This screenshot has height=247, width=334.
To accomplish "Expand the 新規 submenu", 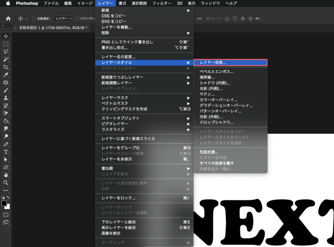I will [x=144, y=10].
